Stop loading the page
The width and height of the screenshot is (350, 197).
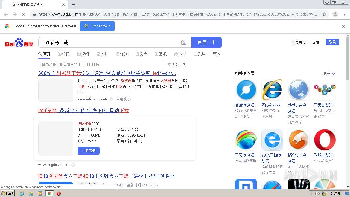point(24,14)
